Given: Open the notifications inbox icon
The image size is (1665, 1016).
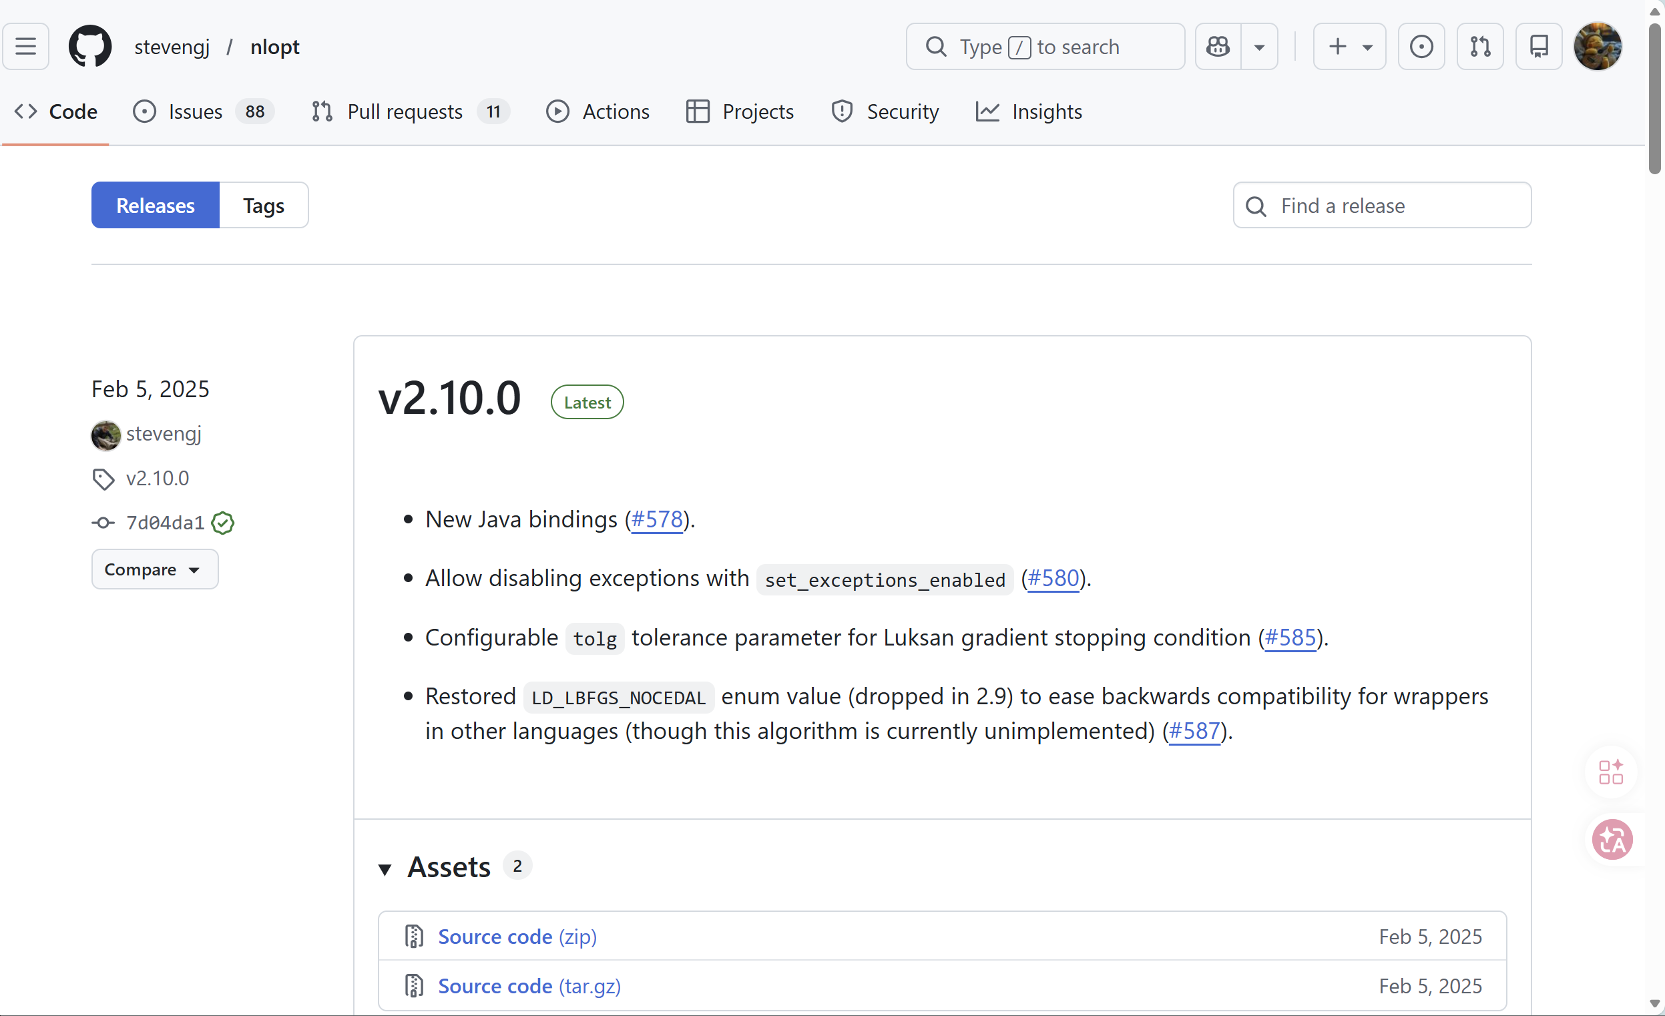Looking at the screenshot, I should (1539, 47).
